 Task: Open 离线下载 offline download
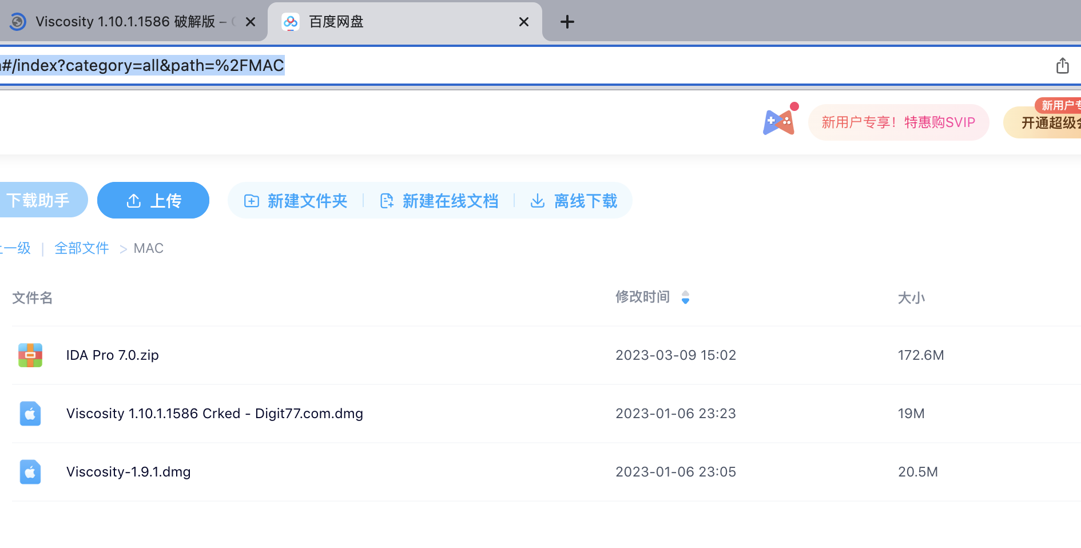574,201
